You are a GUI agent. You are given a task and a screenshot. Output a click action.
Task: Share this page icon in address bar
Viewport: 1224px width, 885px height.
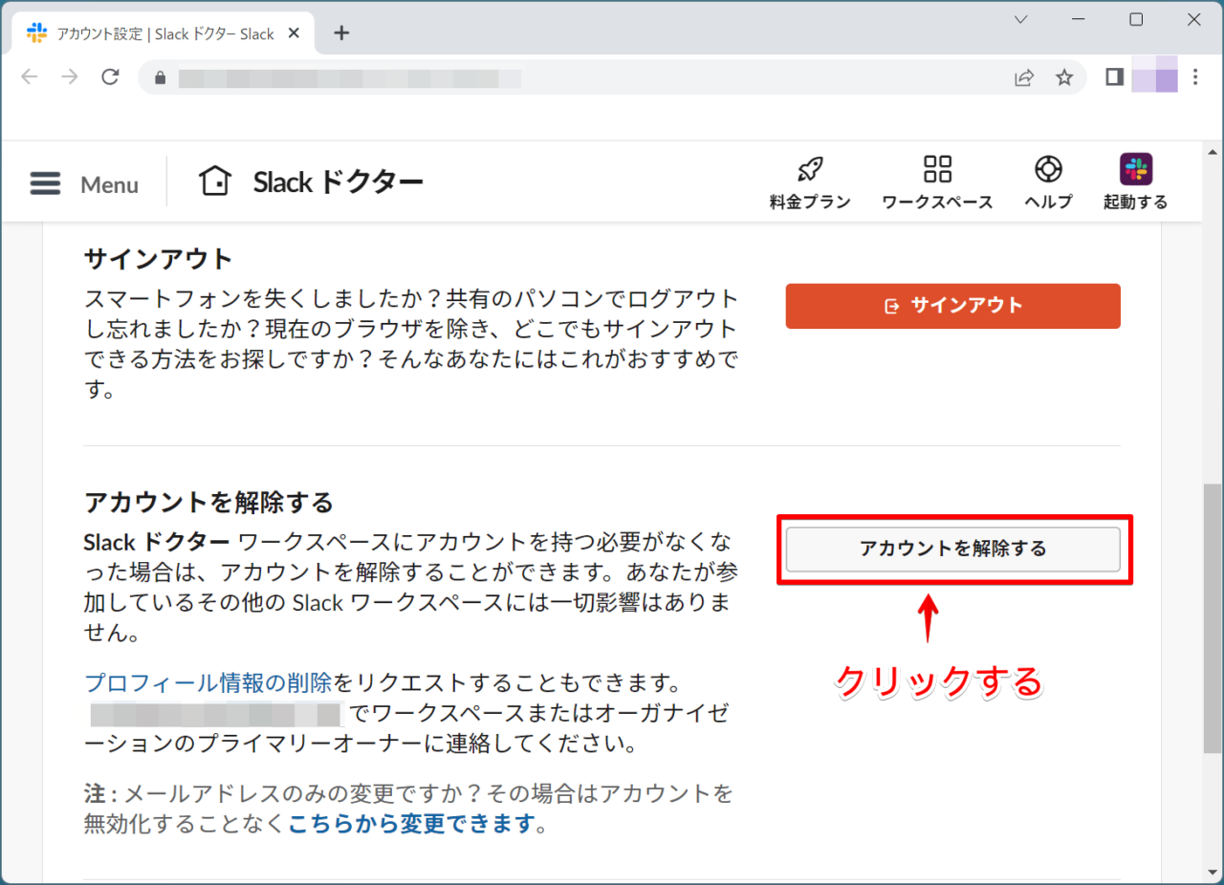tap(1024, 77)
